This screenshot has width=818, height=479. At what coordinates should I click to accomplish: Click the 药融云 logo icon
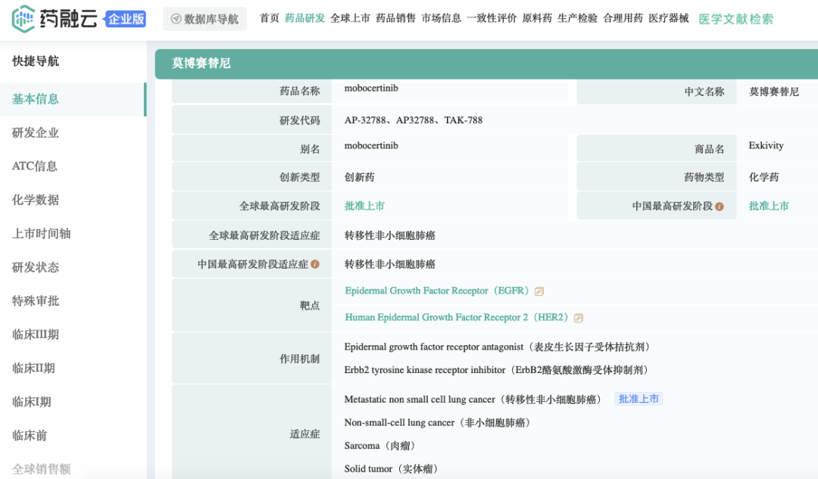(x=23, y=19)
